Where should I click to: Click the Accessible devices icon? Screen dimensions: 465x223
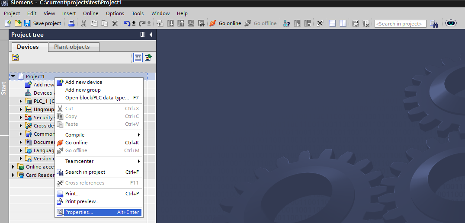click(x=286, y=23)
